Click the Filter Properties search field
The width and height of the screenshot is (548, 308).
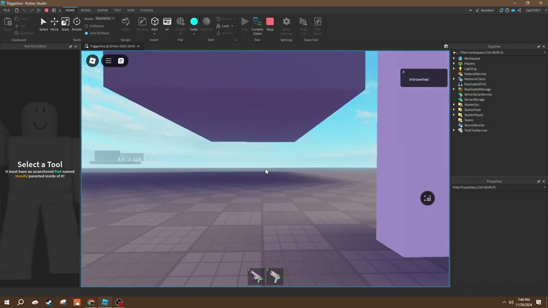coord(499,187)
